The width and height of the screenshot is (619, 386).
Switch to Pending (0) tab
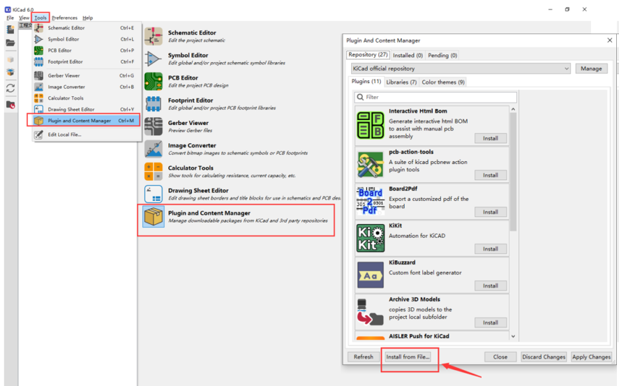pos(442,55)
